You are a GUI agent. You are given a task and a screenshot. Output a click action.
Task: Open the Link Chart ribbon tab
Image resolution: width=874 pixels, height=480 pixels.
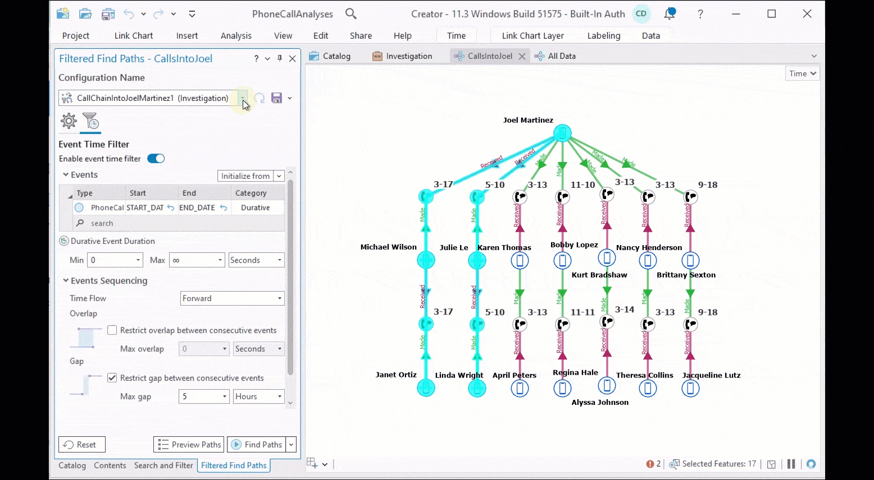coord(134,35)
